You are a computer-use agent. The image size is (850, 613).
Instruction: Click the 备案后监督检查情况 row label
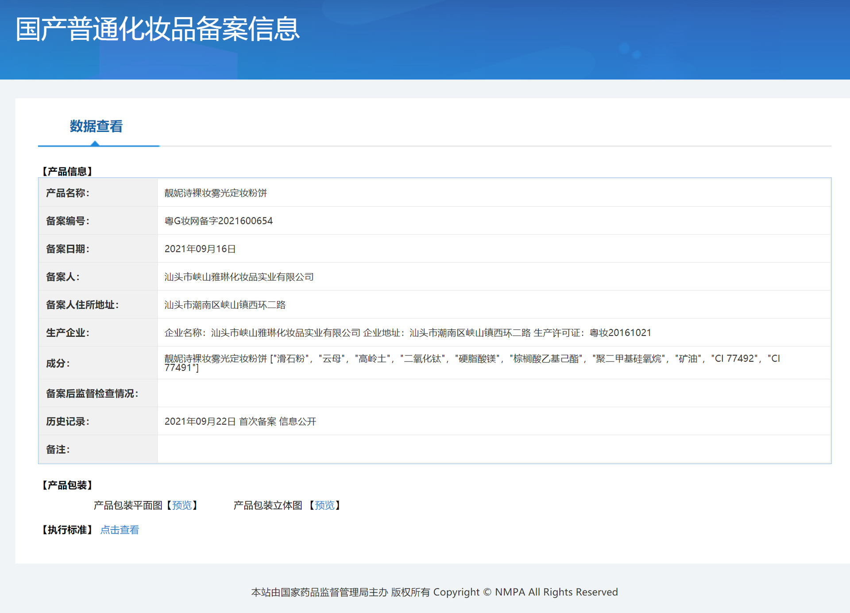92,393
